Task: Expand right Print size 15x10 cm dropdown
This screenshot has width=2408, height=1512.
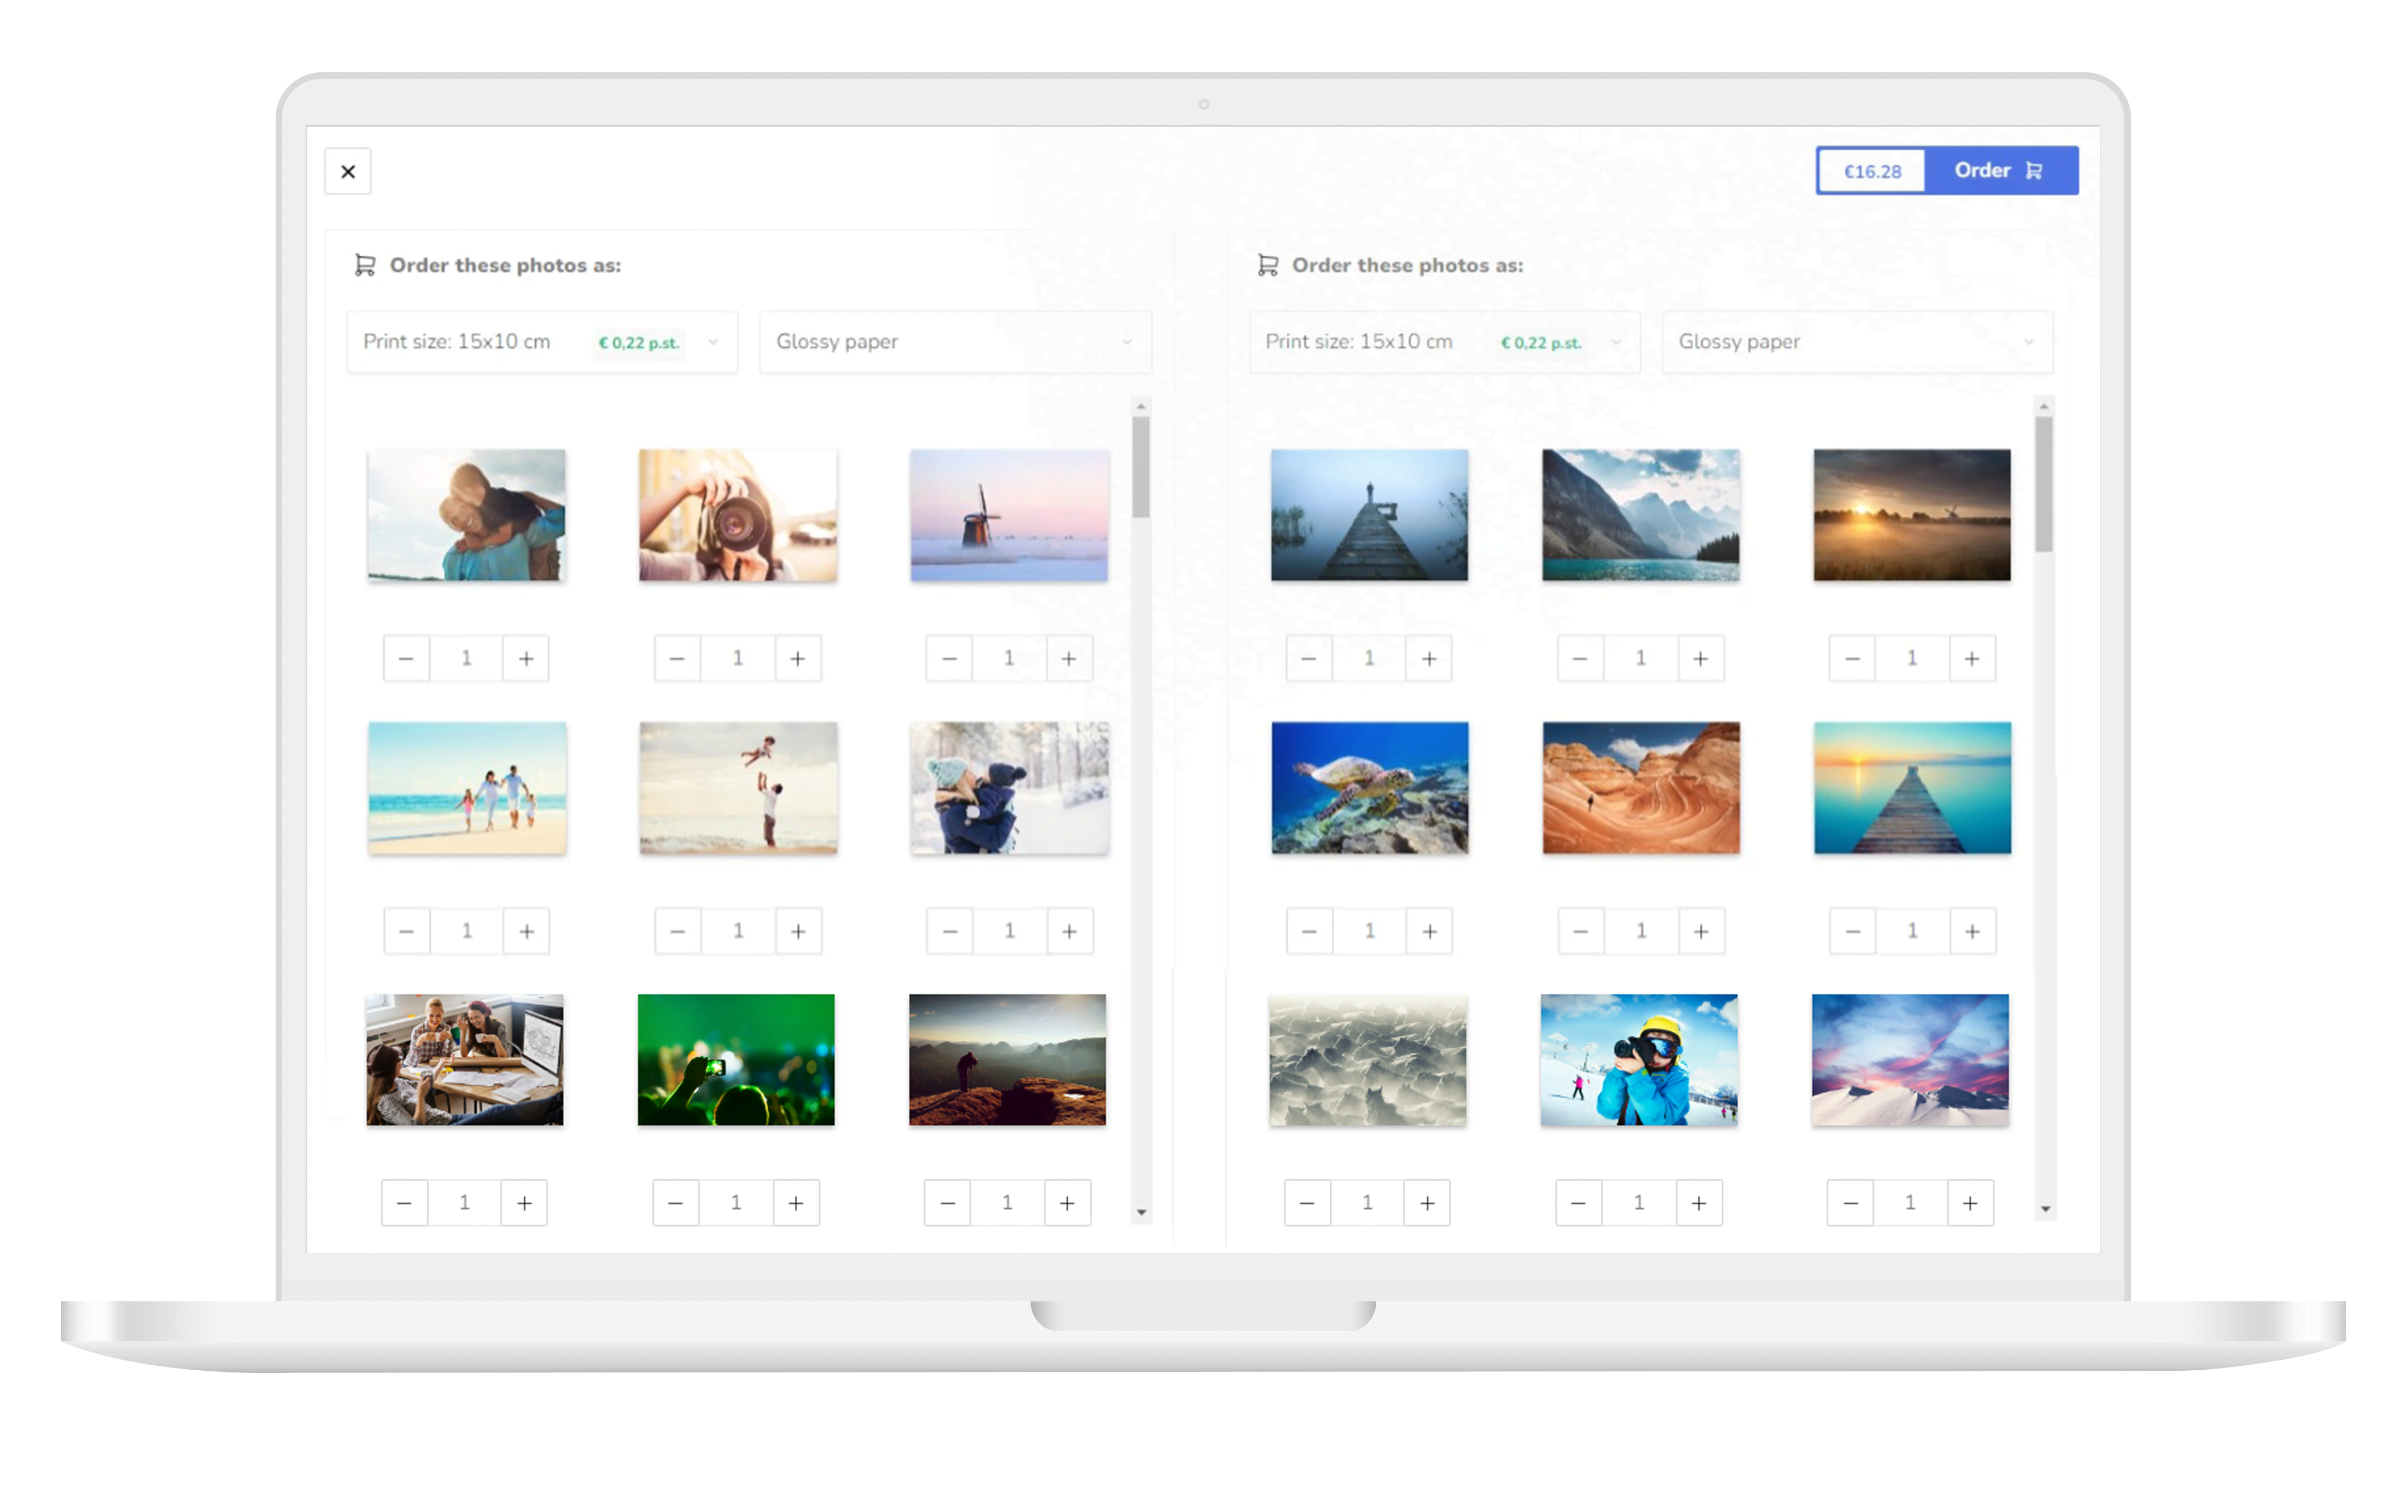Action: click(x=1443, y=342)
